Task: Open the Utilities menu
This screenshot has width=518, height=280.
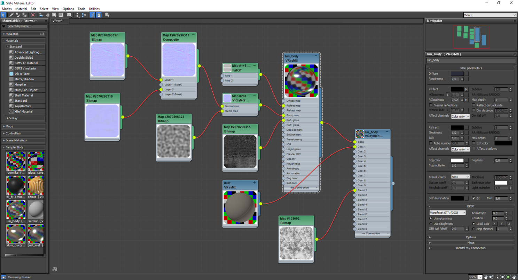Action: [94, 9]
